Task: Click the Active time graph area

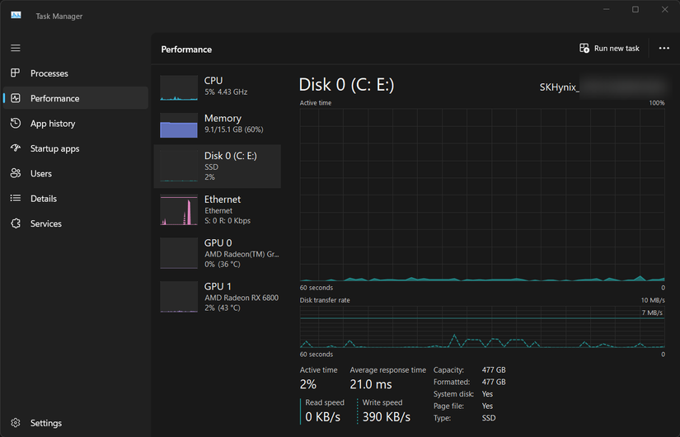Action: coord(482,194)
